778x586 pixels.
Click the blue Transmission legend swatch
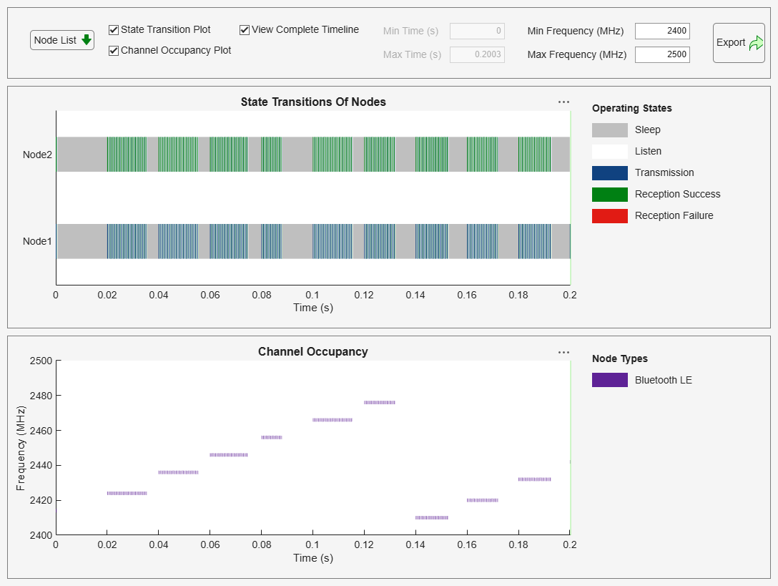pos(609,172)
